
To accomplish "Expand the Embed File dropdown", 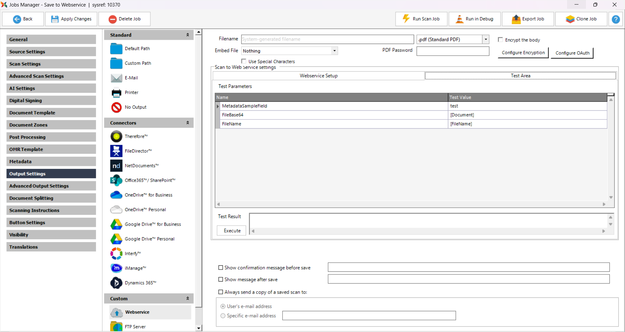I will [x=334, y=51].
